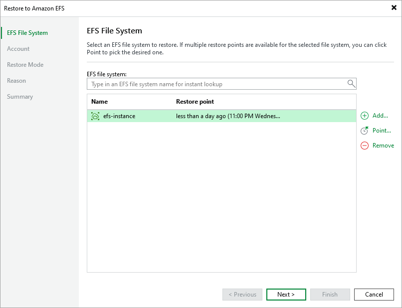Go to the Account wizard step
The image size is (402, 308).
(x=18, y=49)
